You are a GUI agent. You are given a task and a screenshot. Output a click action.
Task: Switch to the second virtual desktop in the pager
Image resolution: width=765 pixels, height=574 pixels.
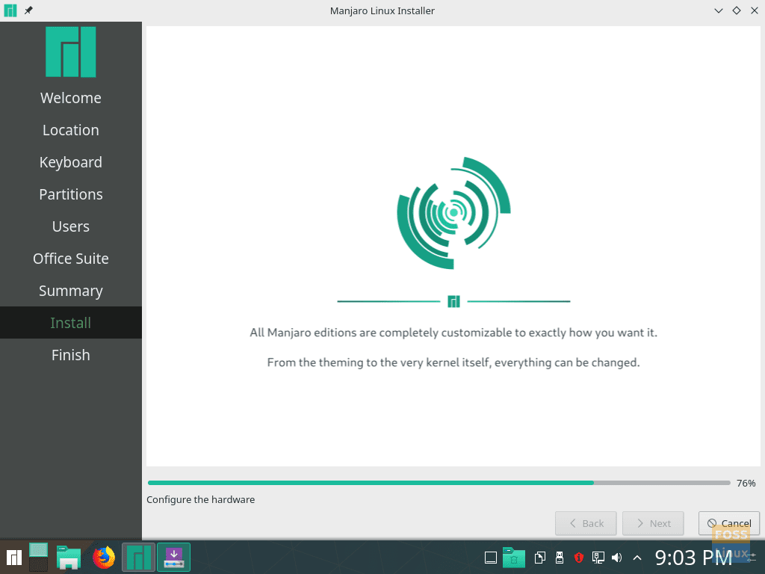coord(37,566)
